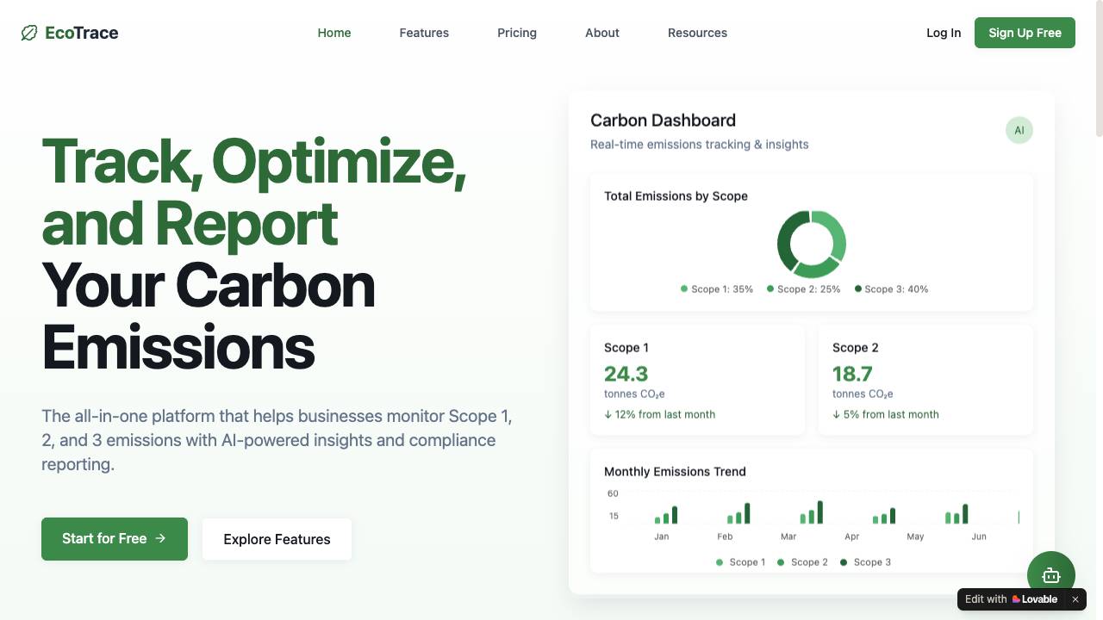Click the Apr bars in trend chart
The width and height of the screenshot is (1103, 620).
tap(884, 516)
